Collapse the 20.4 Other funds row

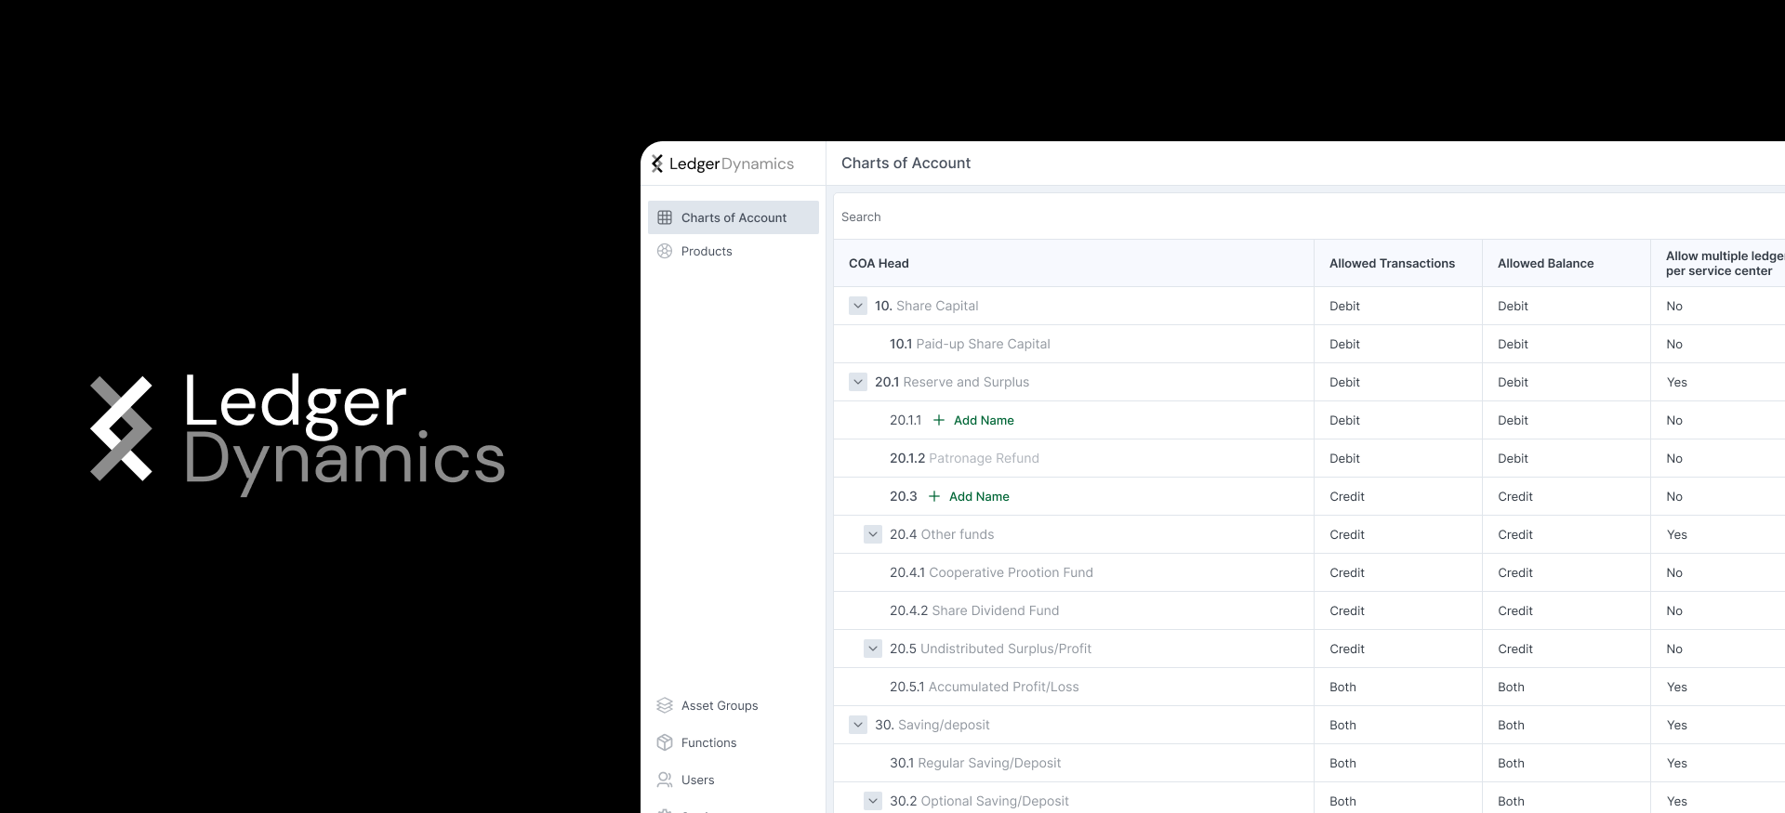(873, 534)
